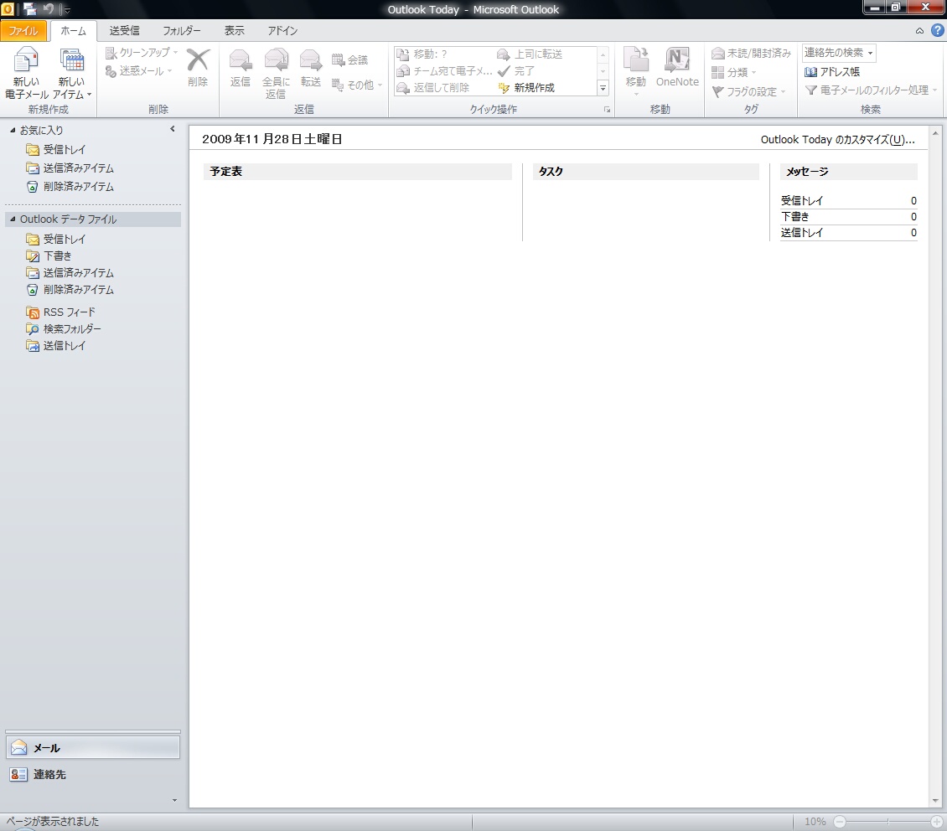Switch to the 送受信 tab
This screenshot has width=947, height=831.
click(124, 31)
